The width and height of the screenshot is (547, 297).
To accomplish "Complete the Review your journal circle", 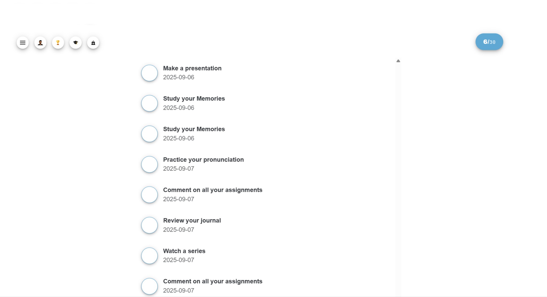I will (149, 225).
